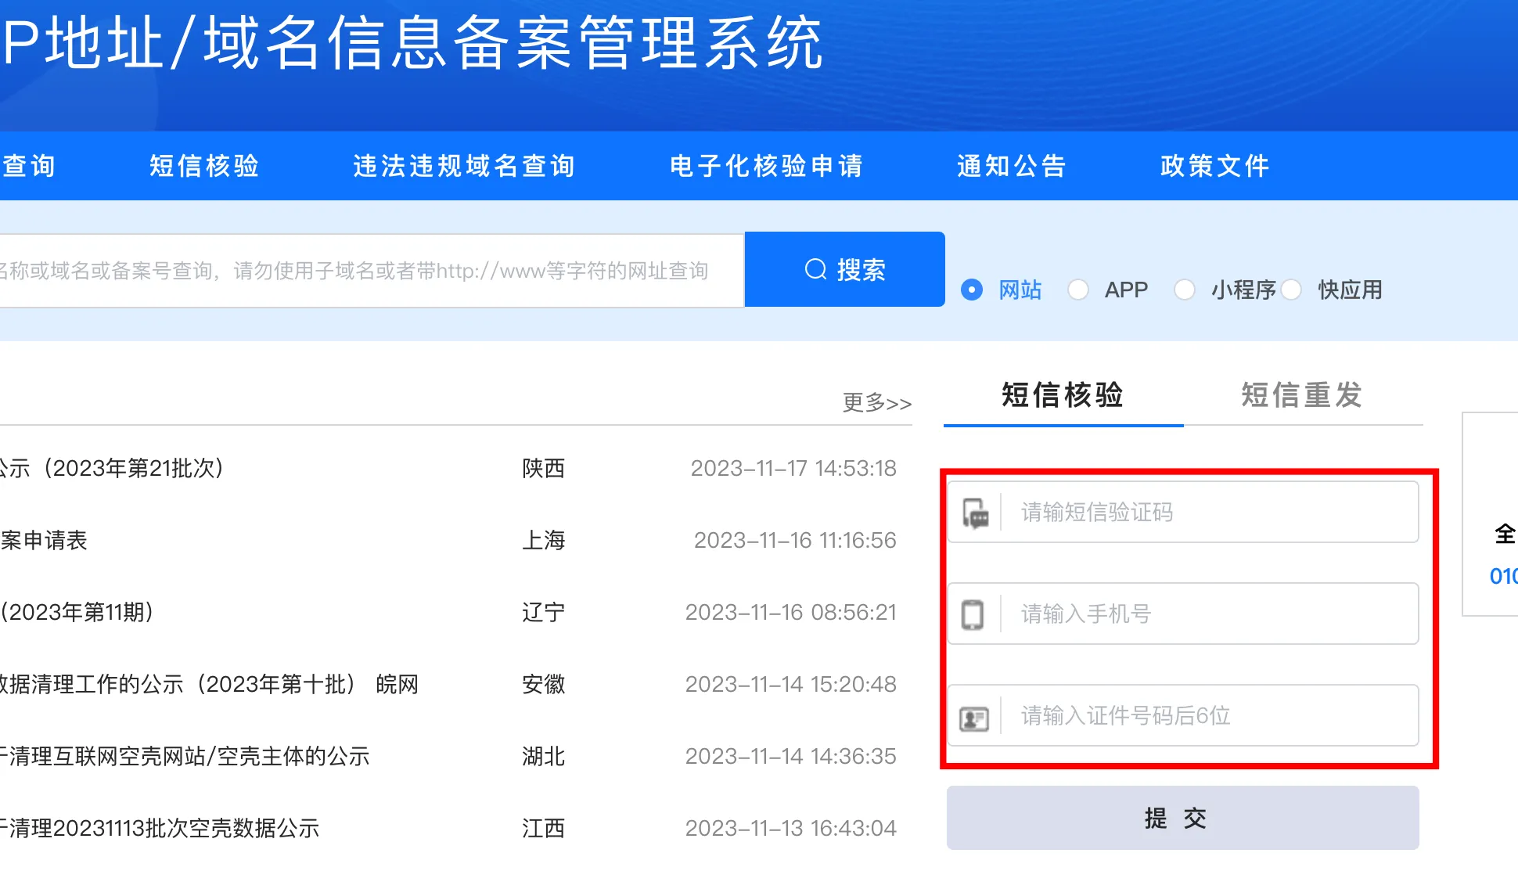Open 违法违规域名查询 in the navigation bar
Viewport: 1518px width, 889px height.
point(464,166)
